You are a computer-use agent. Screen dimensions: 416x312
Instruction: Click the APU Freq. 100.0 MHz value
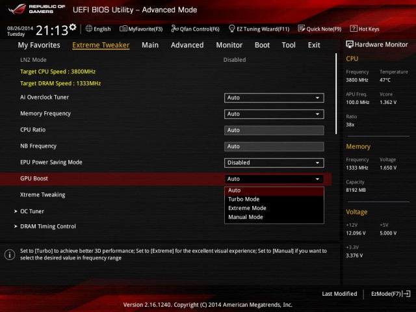[x=357, y=103]
